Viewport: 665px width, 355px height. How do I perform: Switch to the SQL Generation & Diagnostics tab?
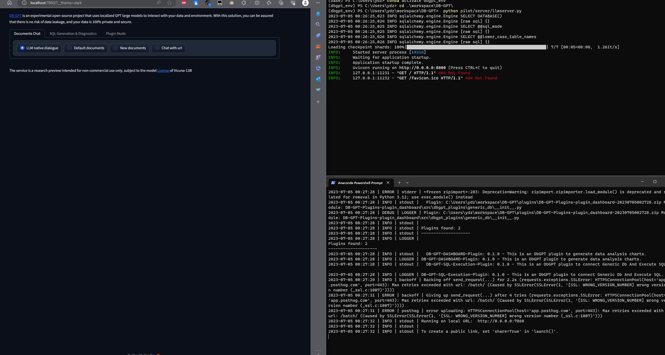pos(73,33)
